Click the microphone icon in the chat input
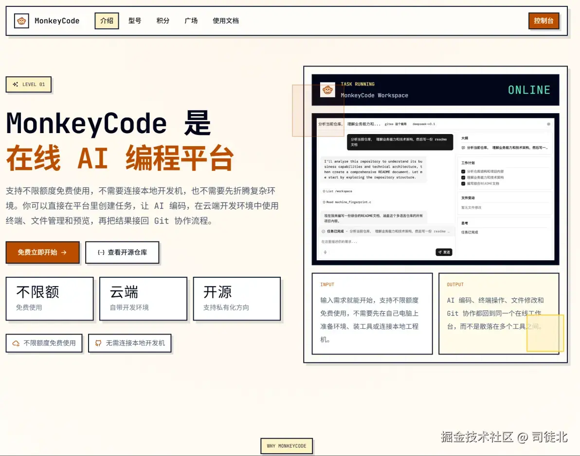This screenshot has width=580, height=456. (325, 253)
